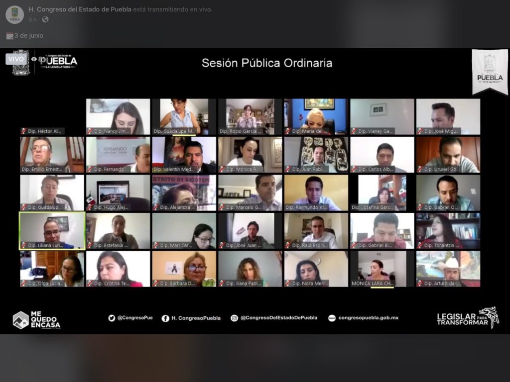
Task: Open the H. Congreso del Estado de Puebla page link
Action: [80, 9]
